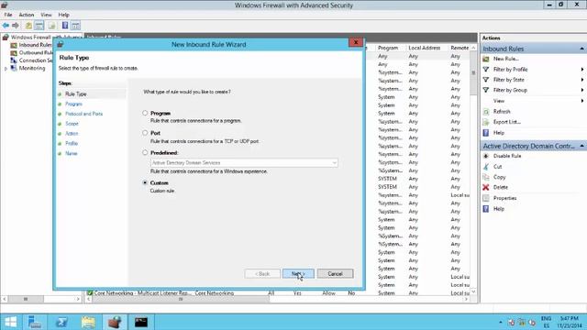Click the ENG language indicator in the tray

click(546, 318)
